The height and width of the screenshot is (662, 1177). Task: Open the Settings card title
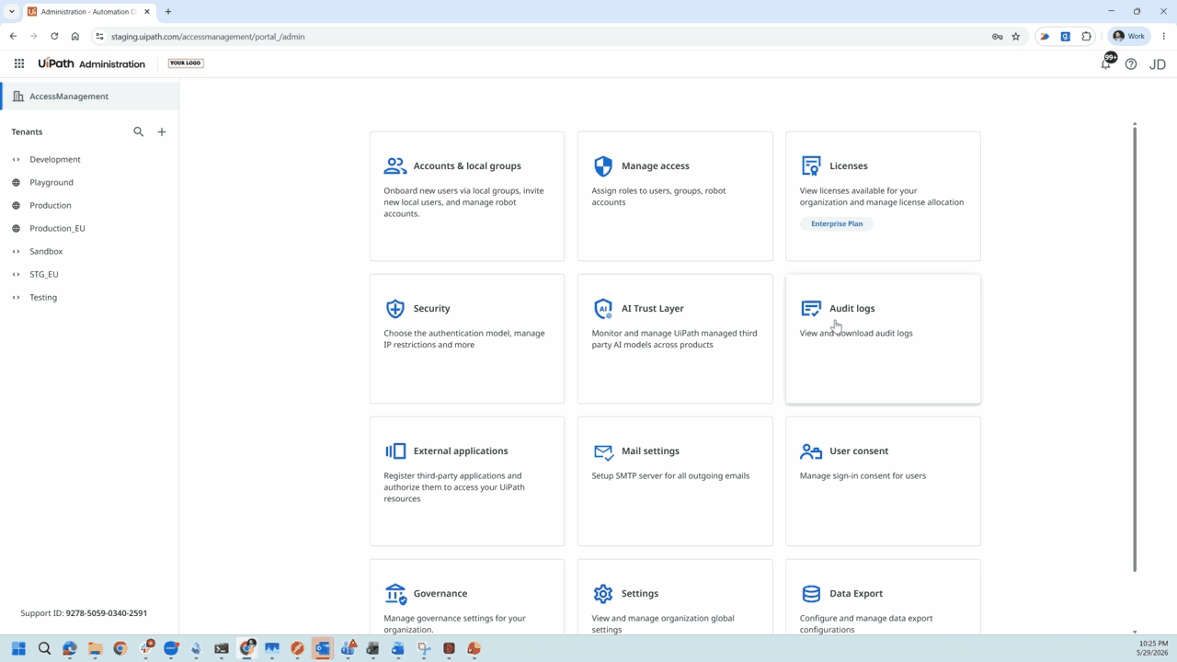tap(640, 593)
